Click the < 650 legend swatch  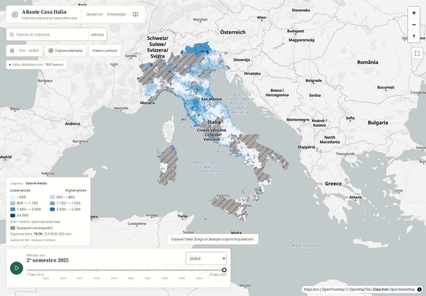[13, 197]
